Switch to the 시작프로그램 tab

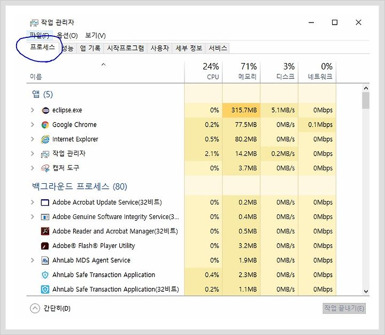pyautogui.click(x=126, y=48)
